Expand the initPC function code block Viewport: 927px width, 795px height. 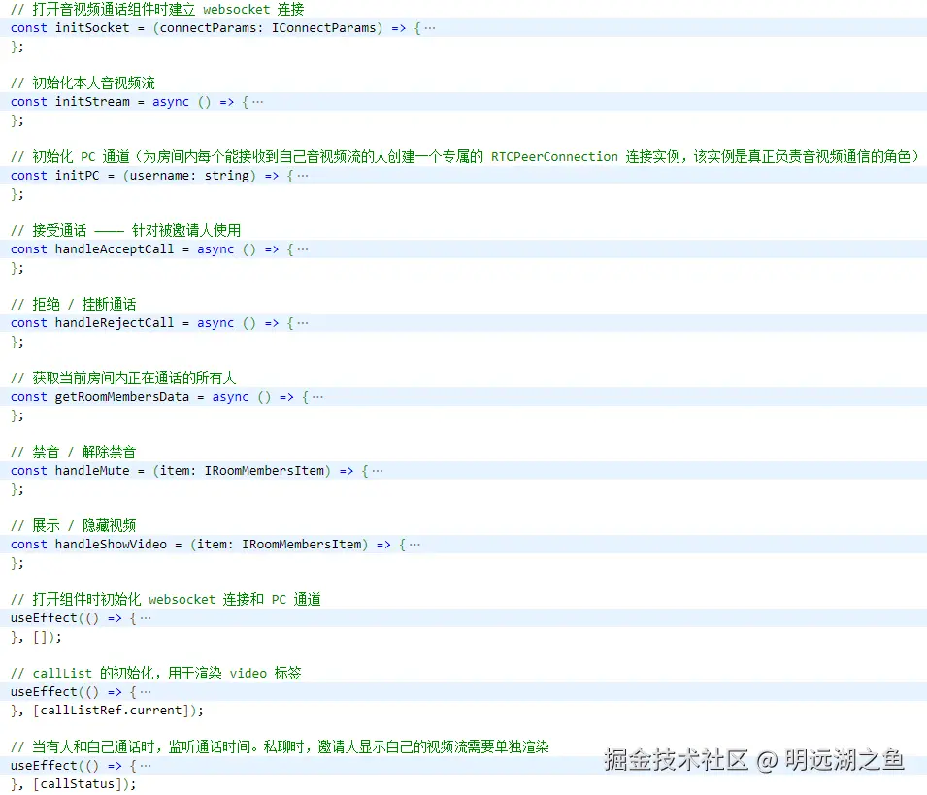coord(304,175)
